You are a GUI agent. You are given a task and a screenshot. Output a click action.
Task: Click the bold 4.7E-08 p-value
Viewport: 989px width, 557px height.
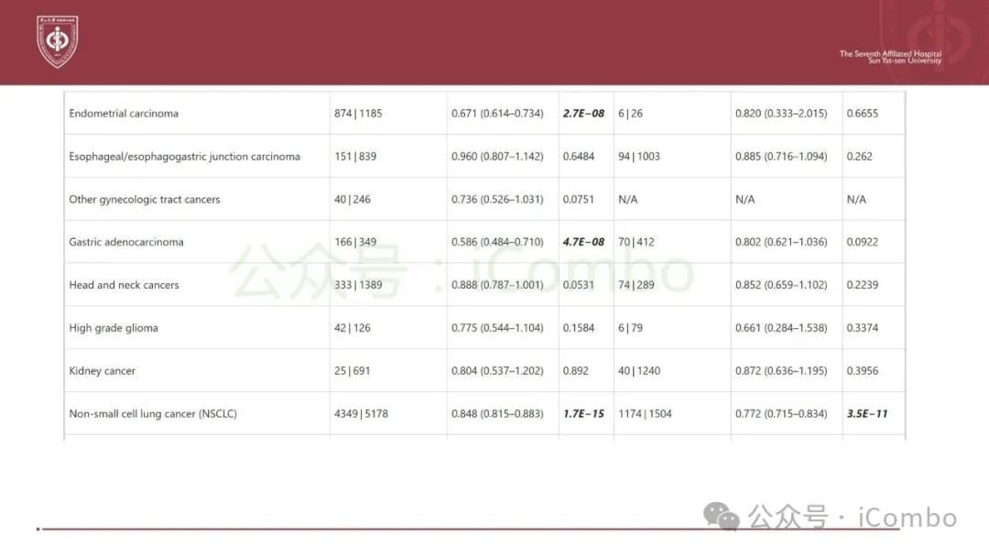[x=583, y=242]
